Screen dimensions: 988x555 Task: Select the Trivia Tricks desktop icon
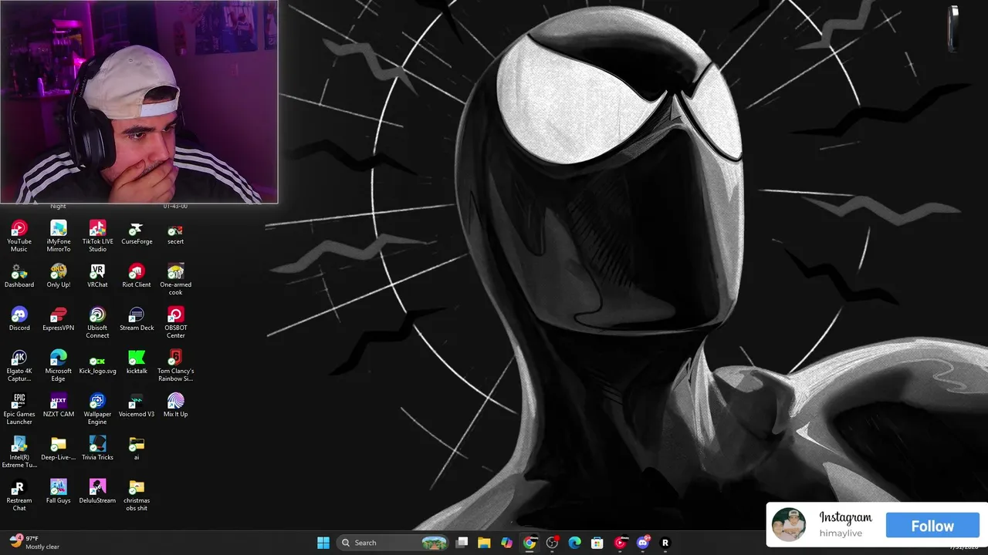point(97,449)
